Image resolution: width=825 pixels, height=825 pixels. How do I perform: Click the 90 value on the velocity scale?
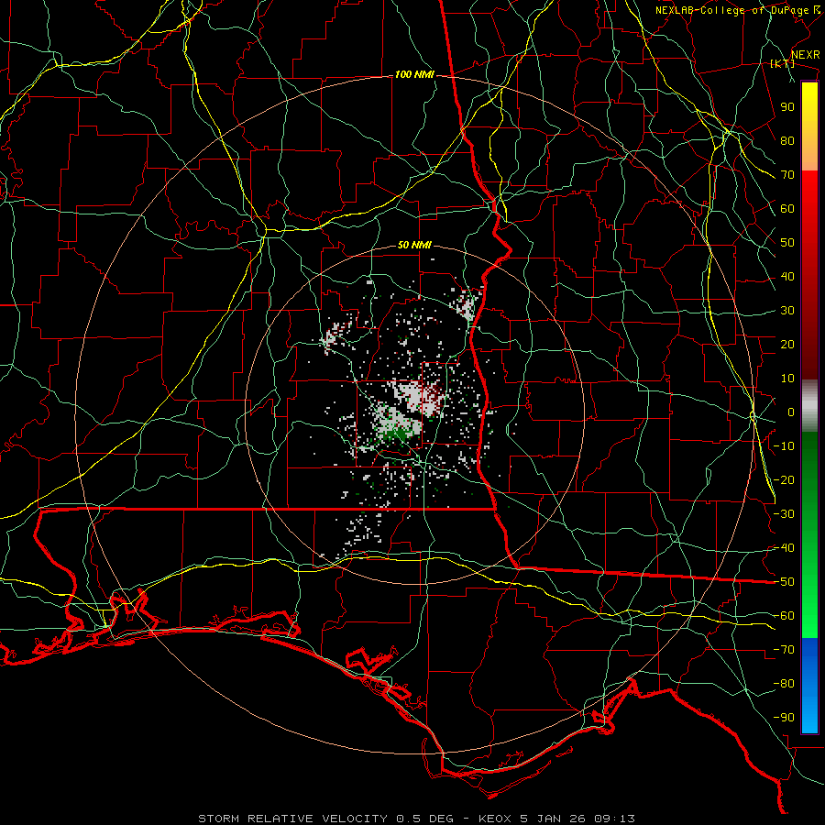click(x=787, y=107)
